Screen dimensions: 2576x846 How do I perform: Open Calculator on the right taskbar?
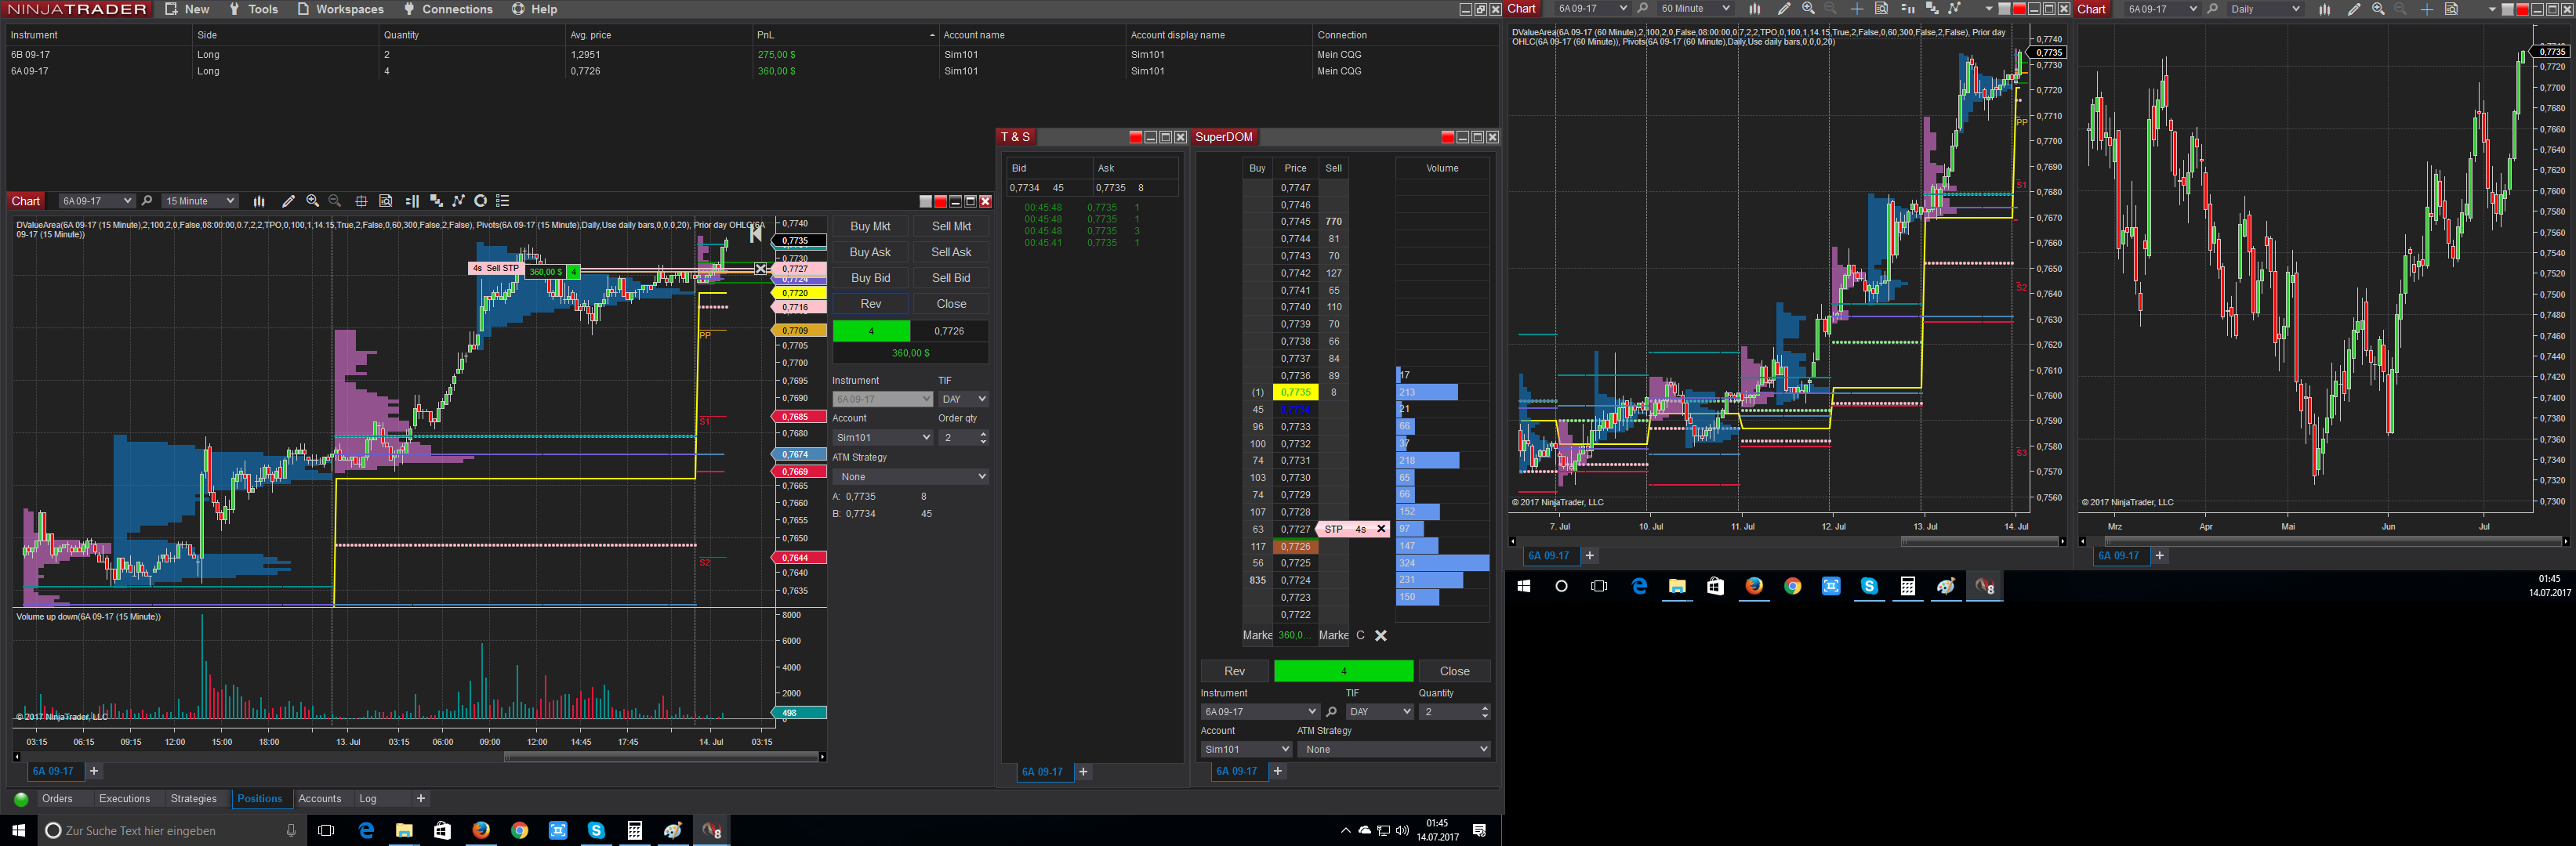coord(1907,586)
